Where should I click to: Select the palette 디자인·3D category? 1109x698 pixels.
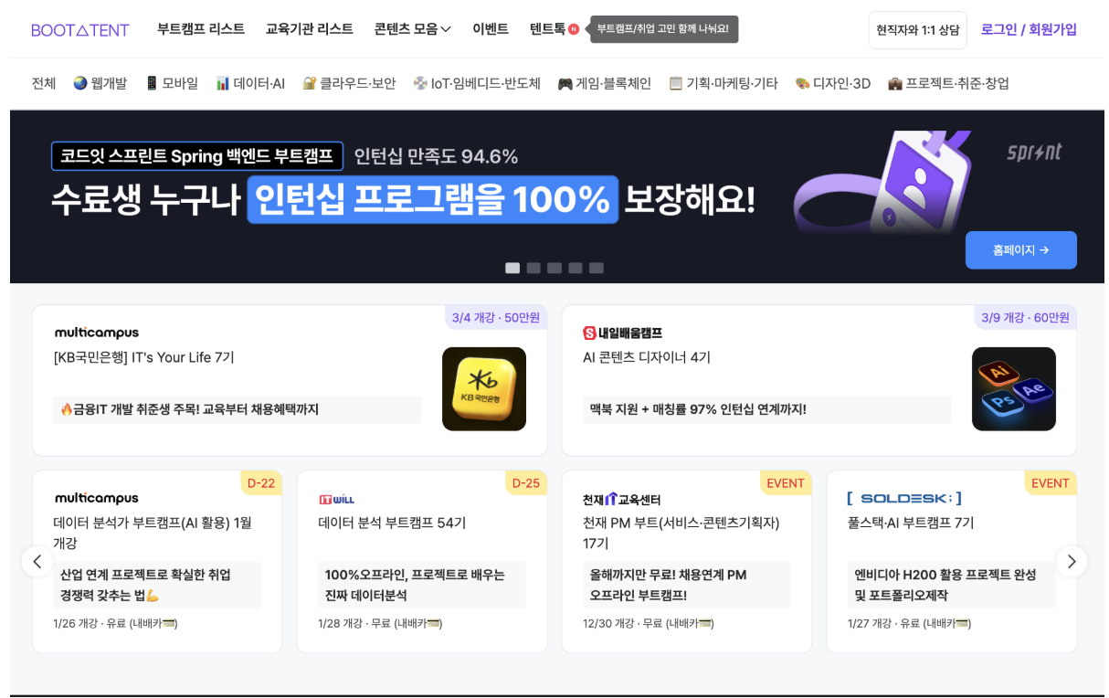click(x=833, y=83)
